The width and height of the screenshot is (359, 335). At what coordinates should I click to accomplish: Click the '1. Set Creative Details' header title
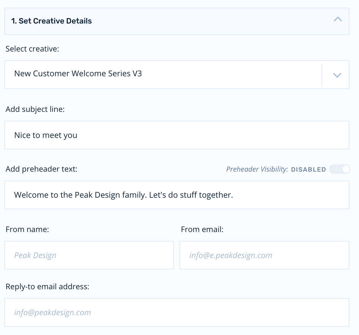coord(51,21)
